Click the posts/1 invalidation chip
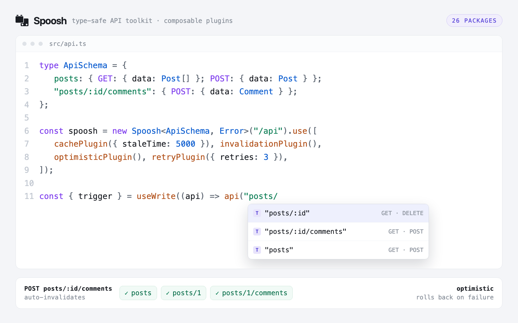Viewport: 518px width, 323px height. 184,293
